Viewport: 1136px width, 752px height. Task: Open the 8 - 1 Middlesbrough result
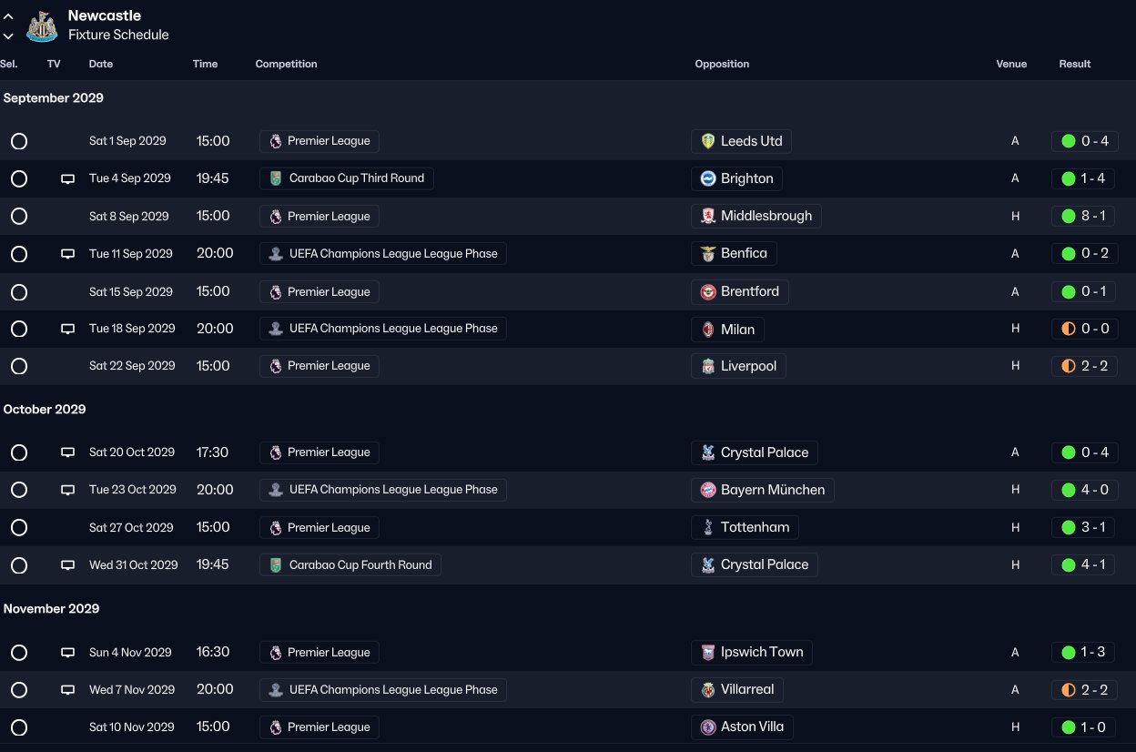tap(1085, 217)
